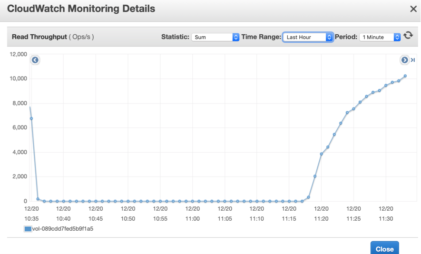Click the 11:00 x-axis time label

pos(193,218)
